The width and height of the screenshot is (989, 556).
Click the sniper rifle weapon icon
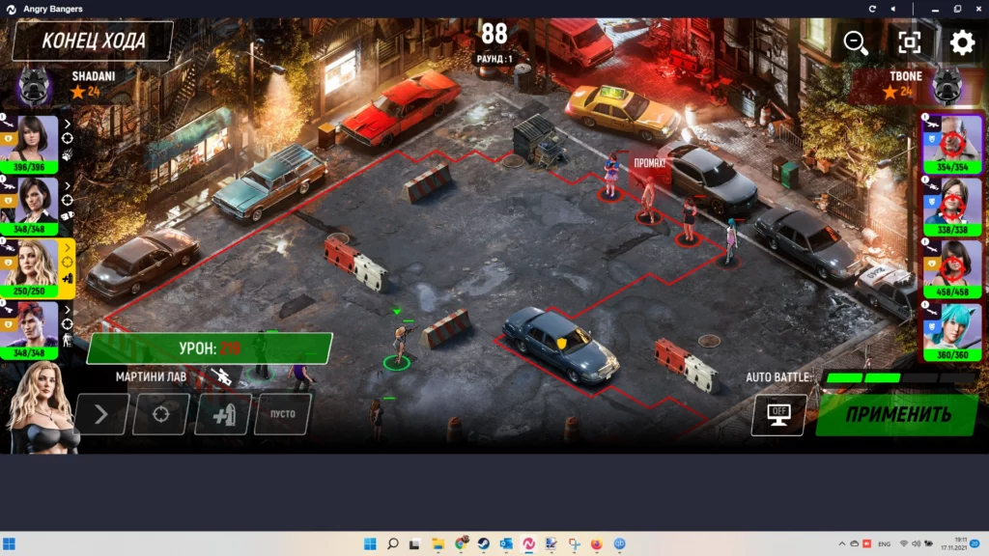(220, 375)
